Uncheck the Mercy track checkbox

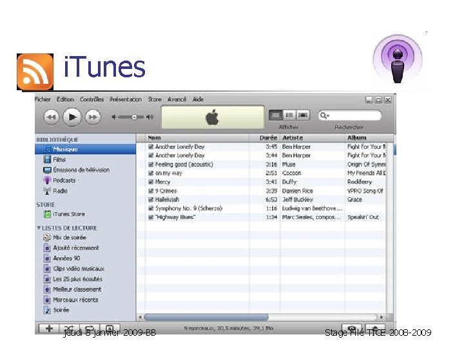[x=151, y=182]
